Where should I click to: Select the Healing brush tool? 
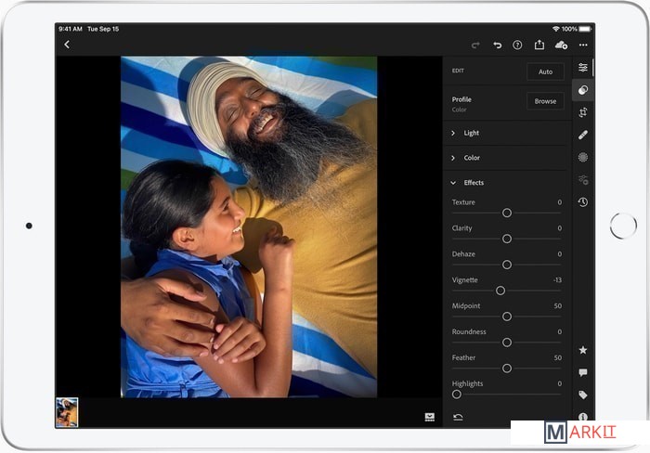pos(582,135)
